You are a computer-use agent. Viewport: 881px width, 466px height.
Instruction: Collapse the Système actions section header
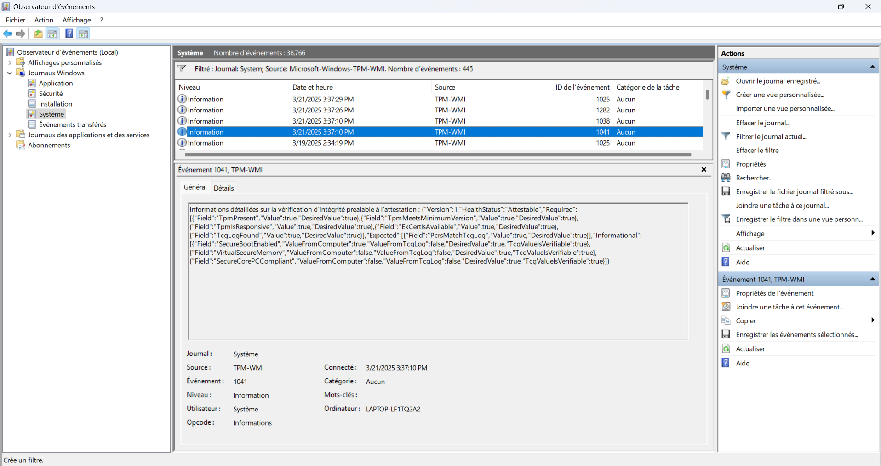click(872, 67)
